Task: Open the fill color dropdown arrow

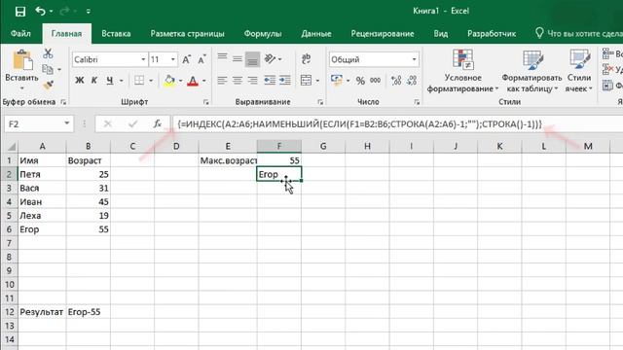Action: (x=180, y=81)
